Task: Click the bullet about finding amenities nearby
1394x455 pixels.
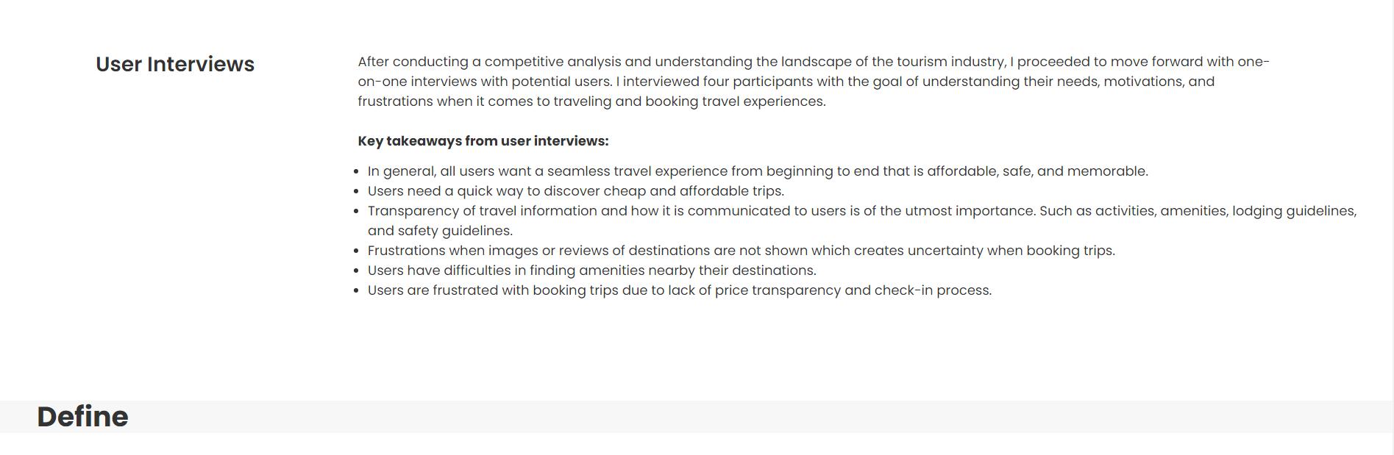Action: pos(591,271)
